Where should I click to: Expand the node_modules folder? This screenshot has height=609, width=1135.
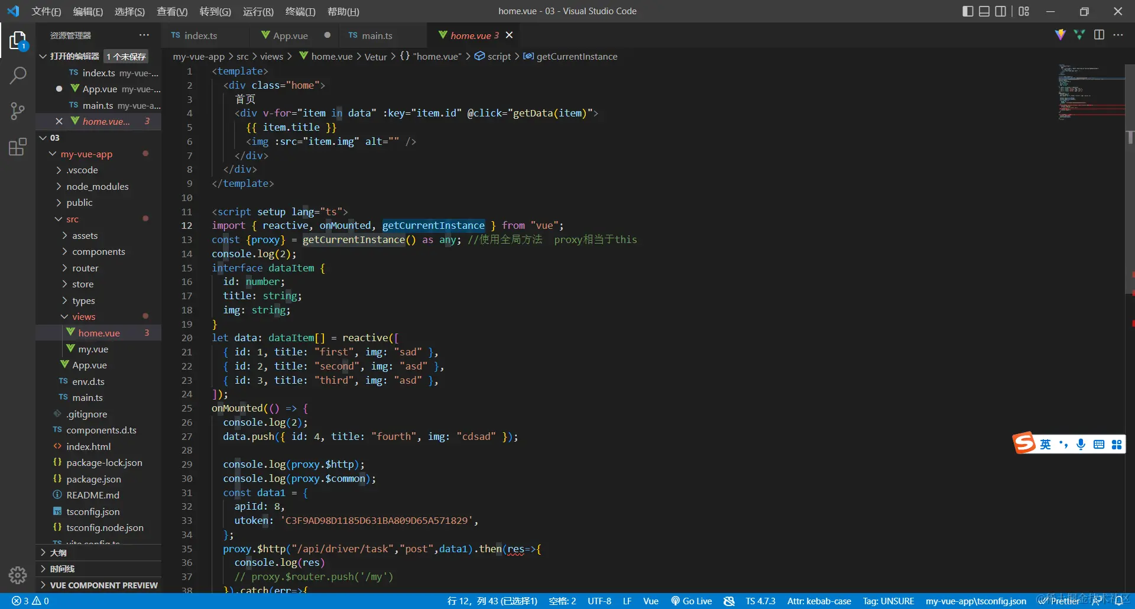point(59,186)
